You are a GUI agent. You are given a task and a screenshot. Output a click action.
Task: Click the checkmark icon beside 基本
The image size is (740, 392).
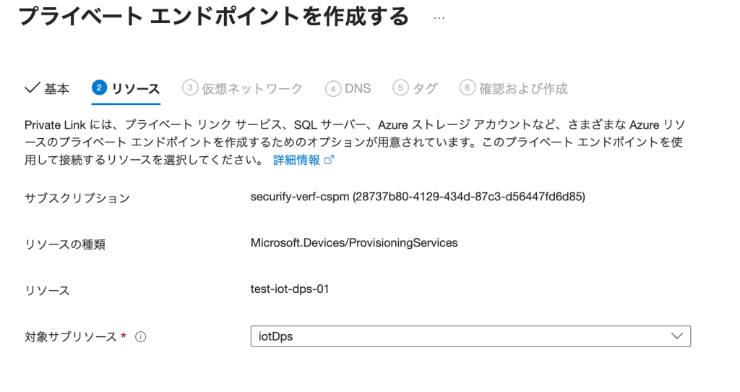click(x=32, y=88)
